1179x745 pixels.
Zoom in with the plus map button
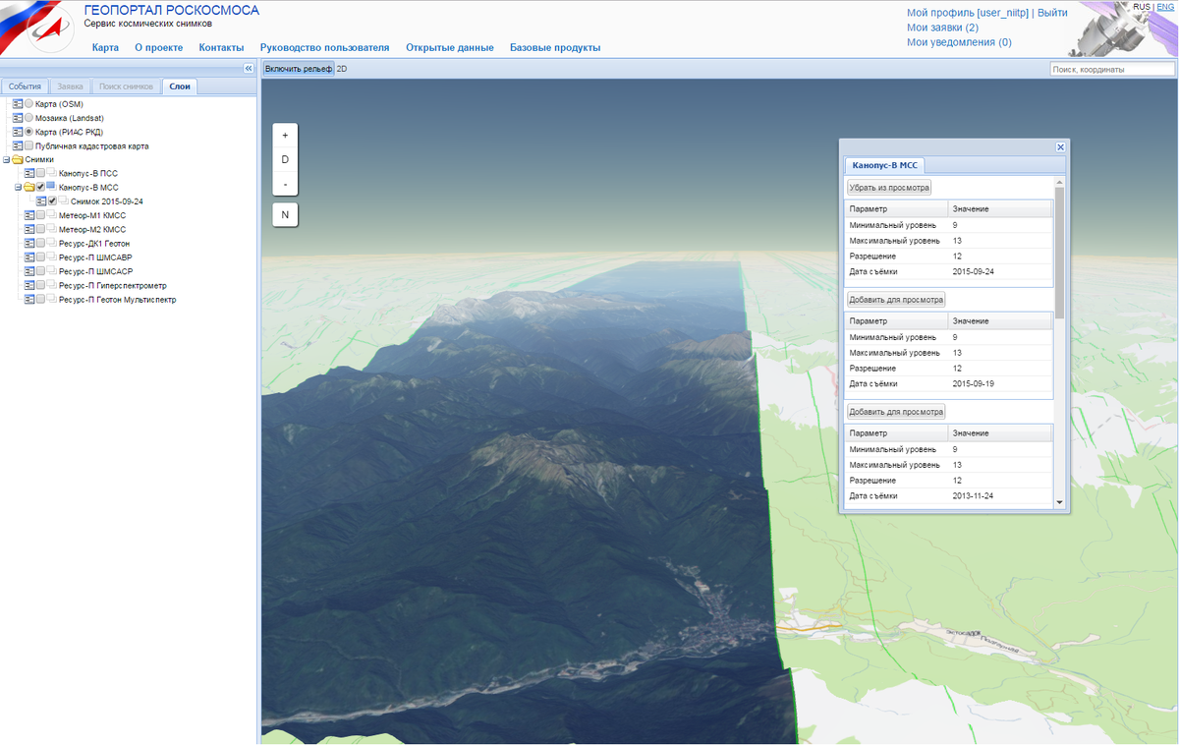pos(285,136)
